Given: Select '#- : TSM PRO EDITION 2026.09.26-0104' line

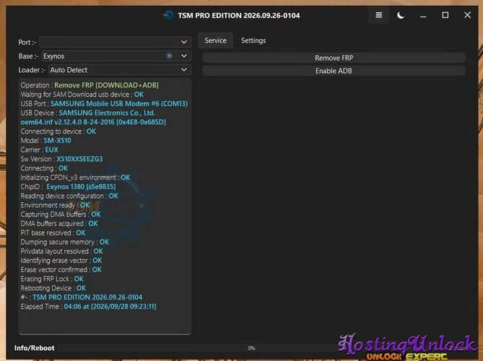Looking at the screenshot, I should click(82, 297).
